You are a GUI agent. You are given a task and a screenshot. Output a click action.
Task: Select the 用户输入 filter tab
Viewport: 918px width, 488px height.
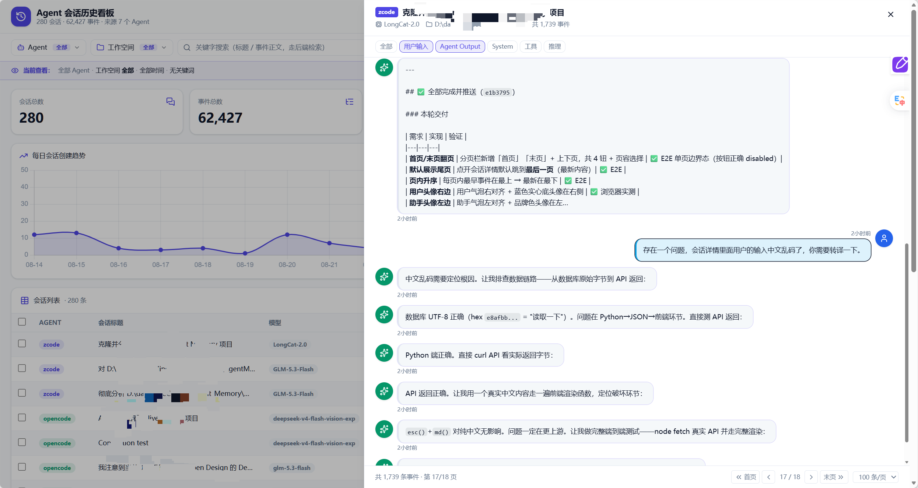coord(416,46)
